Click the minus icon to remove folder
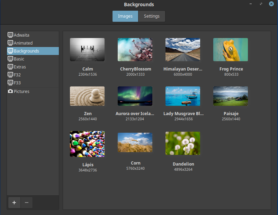Image resolution: width=278 pixels, height=215 pixels. coord(27,203)
